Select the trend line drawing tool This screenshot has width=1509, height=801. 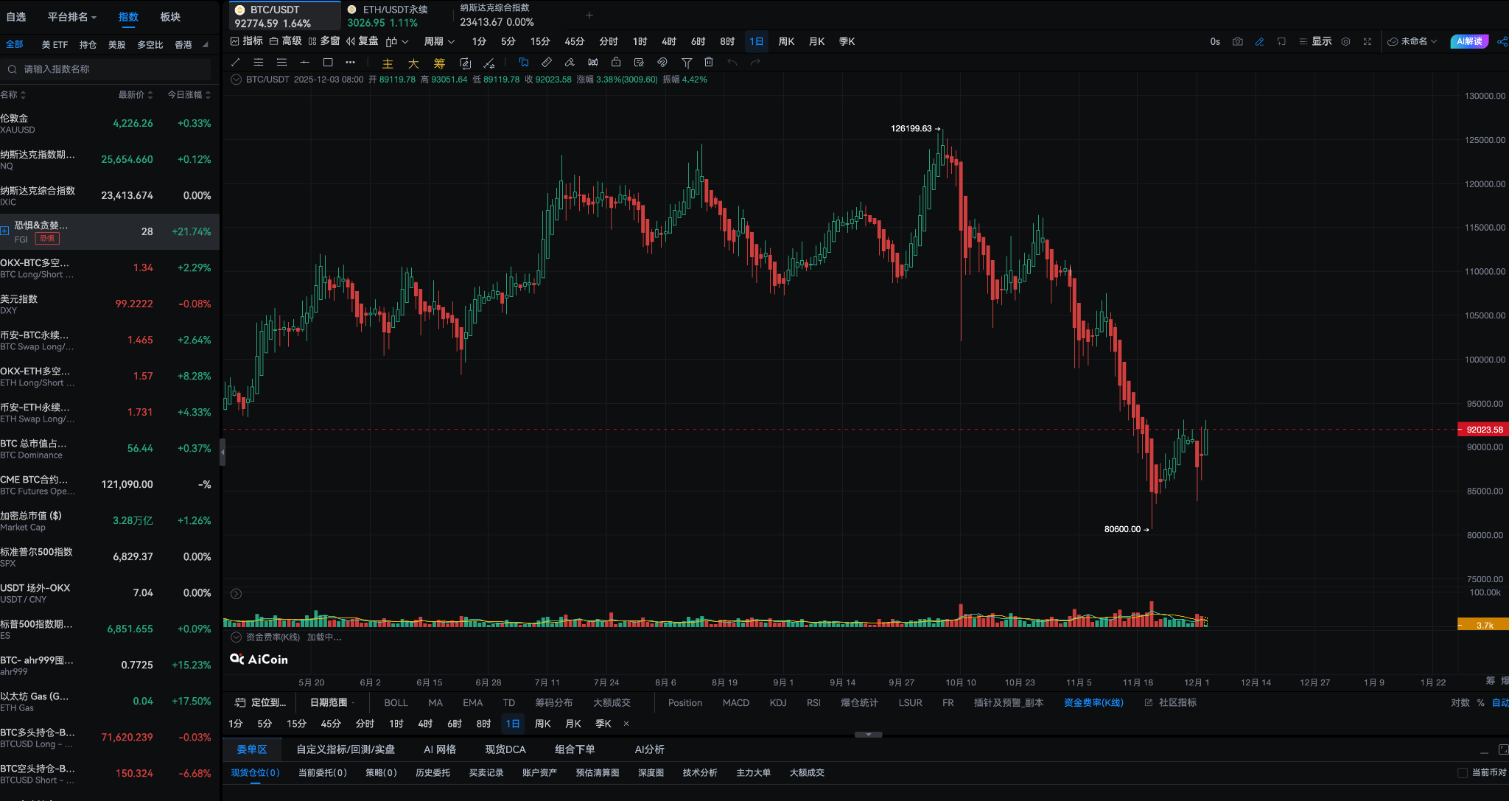click(x=236, y=63)
